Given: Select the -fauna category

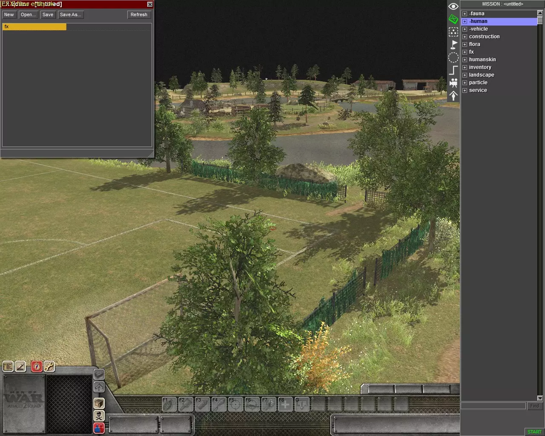Looking at the screenshot, I should tap(477, 14).
